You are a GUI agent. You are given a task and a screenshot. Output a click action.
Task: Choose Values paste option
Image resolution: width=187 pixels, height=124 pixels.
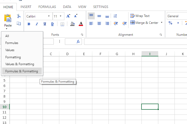(x=22, y=50)
